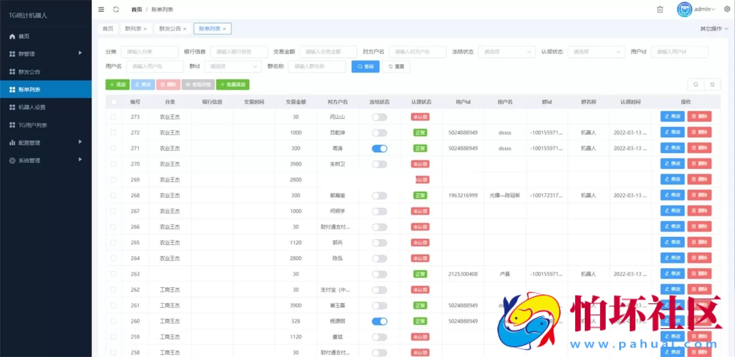Image resolution: width=735 pixels, height=357 pixels.
Task: Click the table refresh icon above the table
Action: [x=712, y=84]
